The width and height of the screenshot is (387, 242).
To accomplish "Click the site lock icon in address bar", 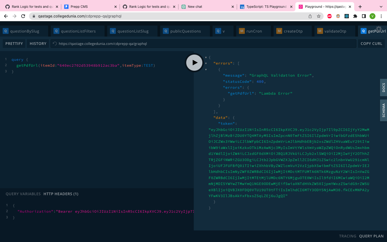I will click(34, 16).
